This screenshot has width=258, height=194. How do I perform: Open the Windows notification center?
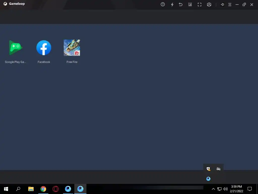250,189
